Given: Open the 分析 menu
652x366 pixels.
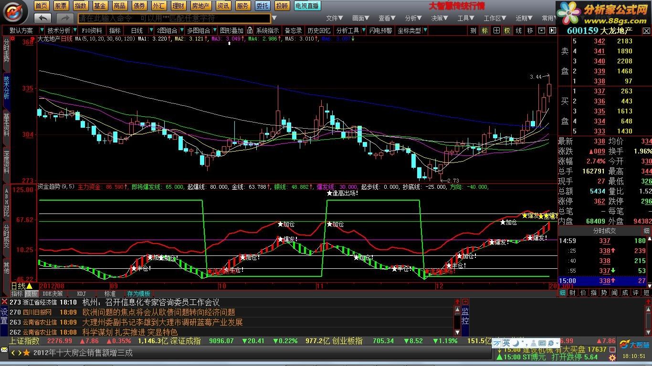Looking at the screenshot, I should 414,18.
